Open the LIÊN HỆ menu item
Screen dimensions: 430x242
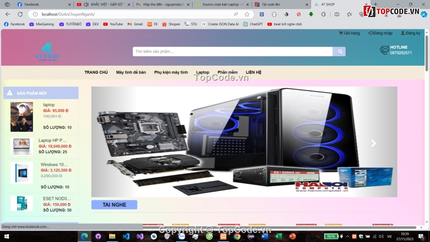(x=253, y=72)
